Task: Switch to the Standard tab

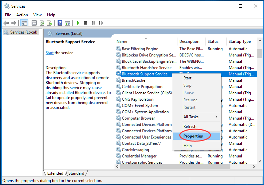Action: [x=76, y=173]
